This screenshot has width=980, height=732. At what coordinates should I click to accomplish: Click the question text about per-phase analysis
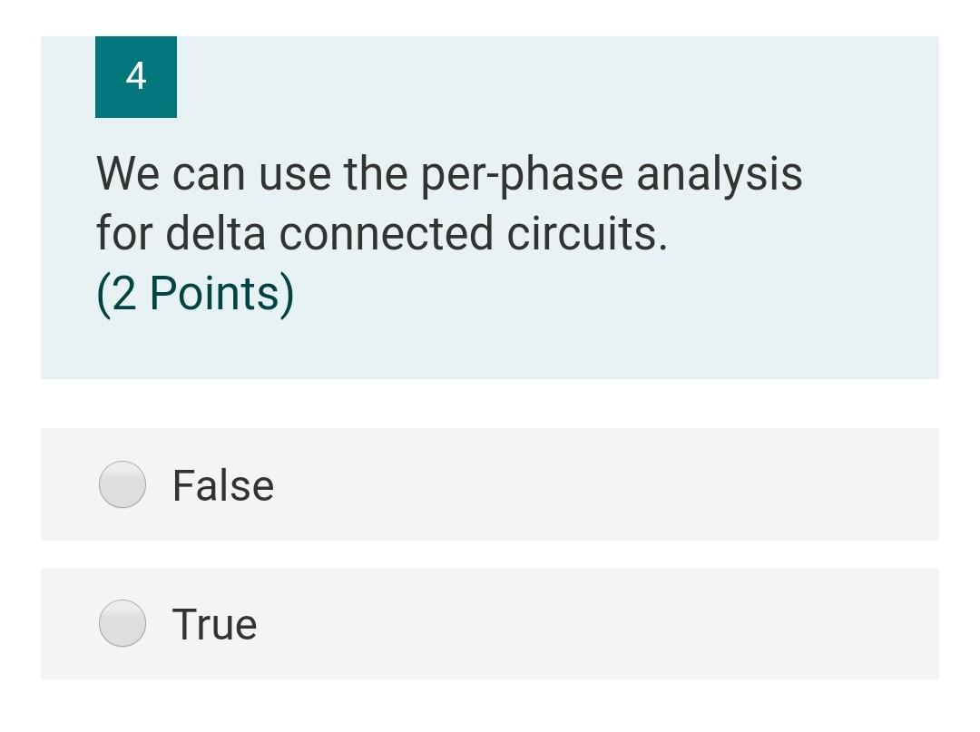click(449, 201)
